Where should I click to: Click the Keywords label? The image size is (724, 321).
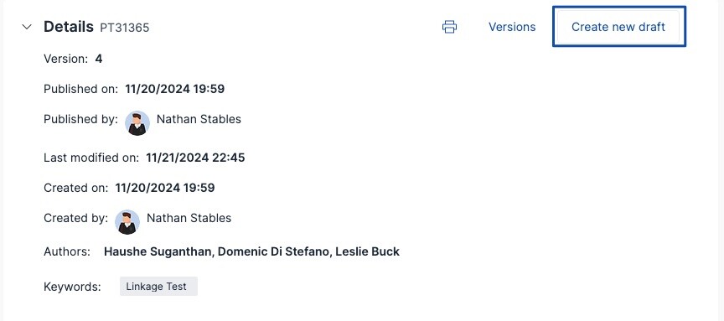[72, 287]
